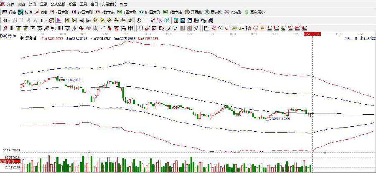Open the 文件 (File) menu
The height and width of the screenshot is (173, 376).
(10, 4)
